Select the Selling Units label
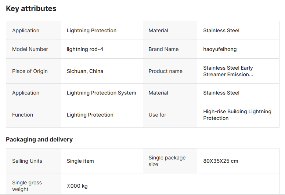This screenshot has height=195, width=285. 27,161
